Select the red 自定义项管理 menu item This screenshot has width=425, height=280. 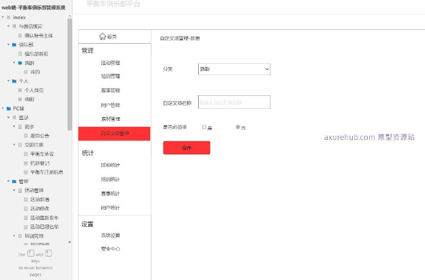tap(114, 134)
